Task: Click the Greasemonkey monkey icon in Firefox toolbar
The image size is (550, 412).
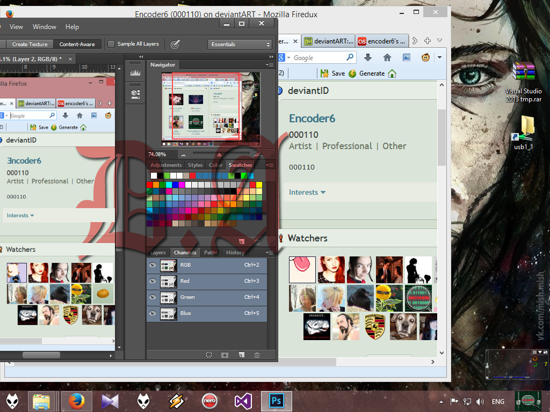Action: 425,57
